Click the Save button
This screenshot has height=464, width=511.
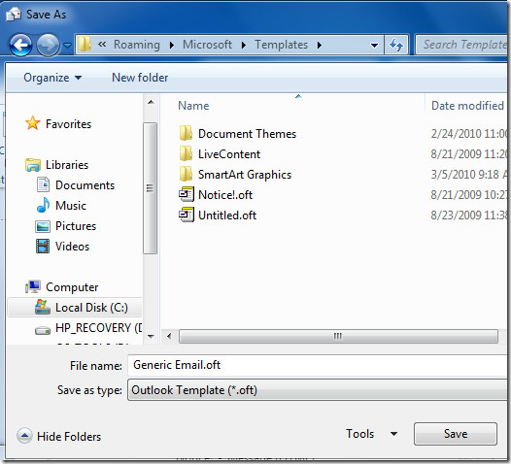(456, 434)
